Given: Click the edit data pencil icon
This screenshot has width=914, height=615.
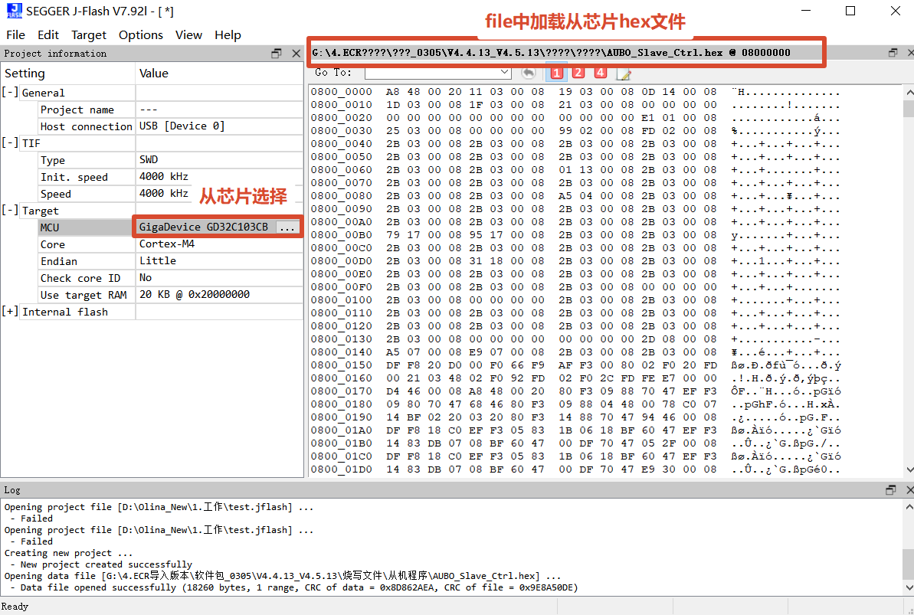Looking at the screenshot, I should [x=624, y=74].
